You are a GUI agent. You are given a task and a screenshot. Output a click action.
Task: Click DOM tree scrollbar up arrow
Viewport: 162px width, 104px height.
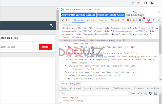point(160,25)
